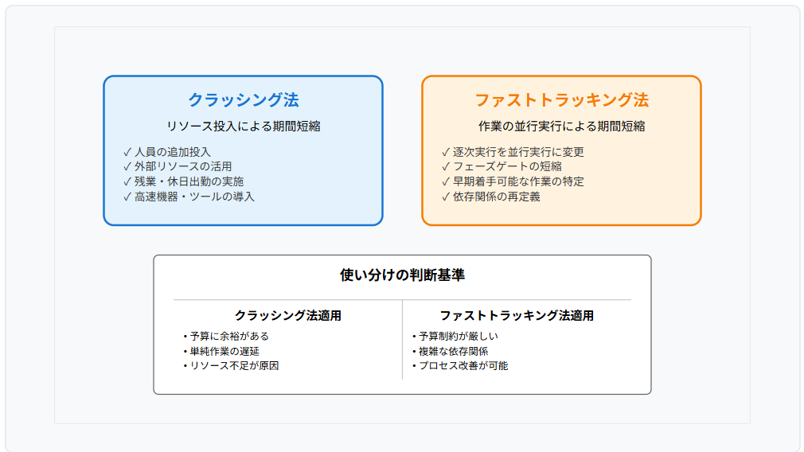804x452 pixels.
Task: Click checkmark beside 早期着手可能な作業の特定
Action: tap(446, 181)
